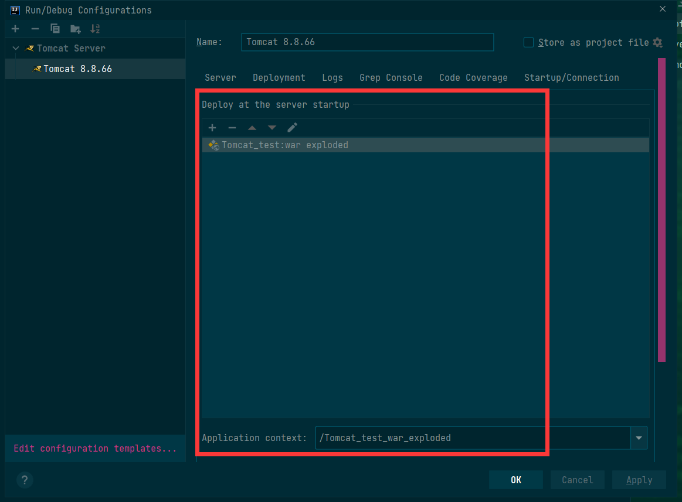Switch to the Code Coverage tab

tap(473, 78)
